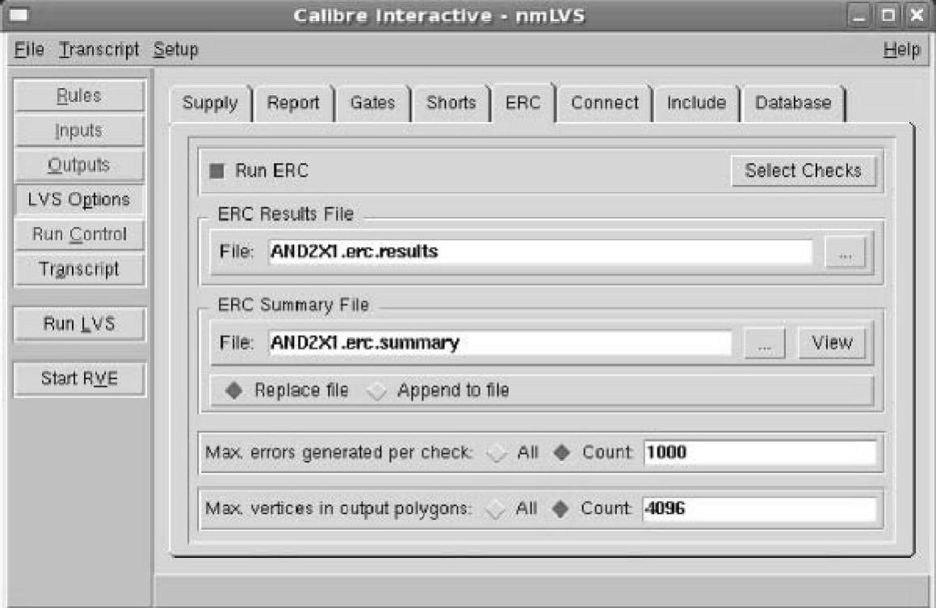Viewport: 936px width, 608px height.
Task: Minimize the Calibre Interactive window
Action: click(x=859, y=15)
